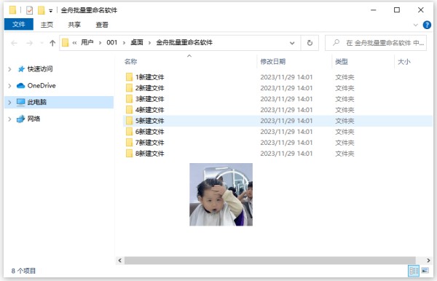Select 快速访问 in the navigation pane

(40, 69)
